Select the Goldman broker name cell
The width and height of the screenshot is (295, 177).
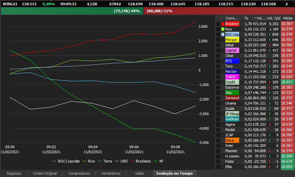coord(232,119)
